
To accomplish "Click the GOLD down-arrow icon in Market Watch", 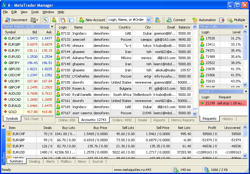I will point(6,112).
